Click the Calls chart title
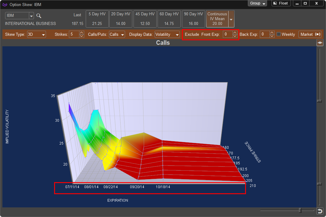 pyautogui.click(x=163, y=43)
